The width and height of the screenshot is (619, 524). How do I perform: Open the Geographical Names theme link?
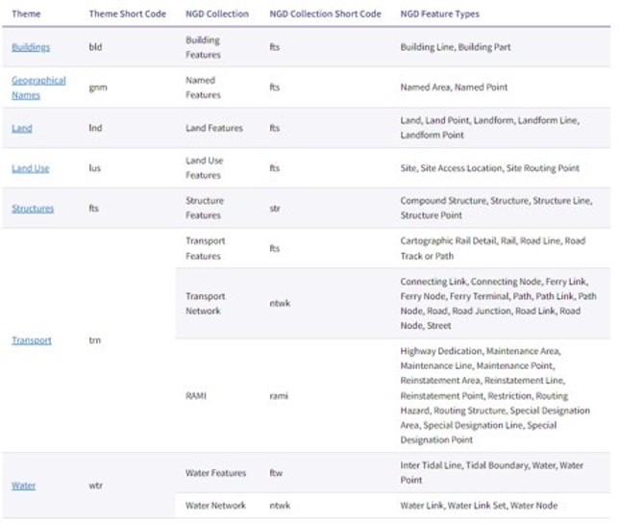pyautogui.click(x=38, y=87)
